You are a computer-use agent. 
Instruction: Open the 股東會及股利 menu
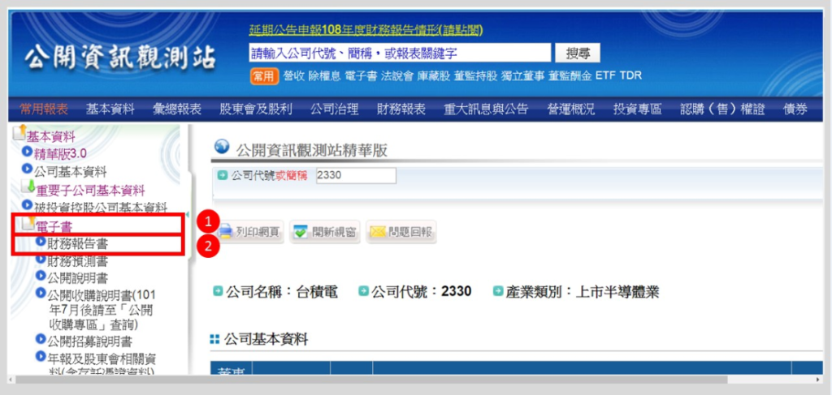(256, 109)
